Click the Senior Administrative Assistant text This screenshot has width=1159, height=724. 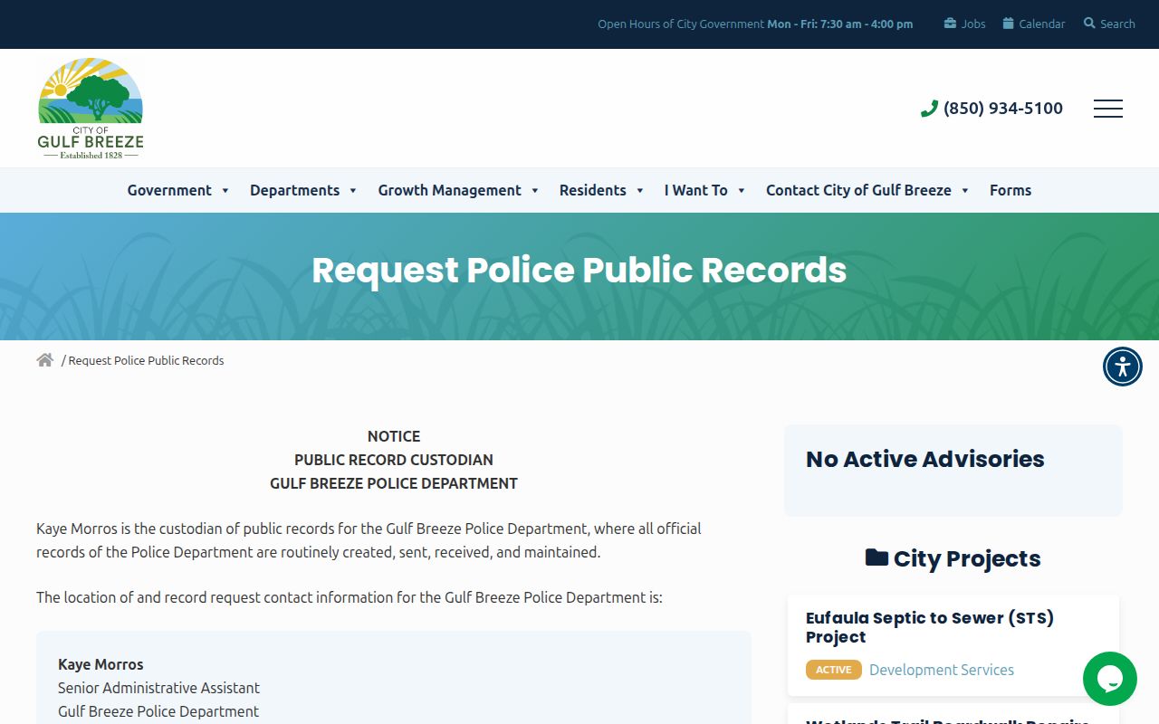(x=158, y=688)
